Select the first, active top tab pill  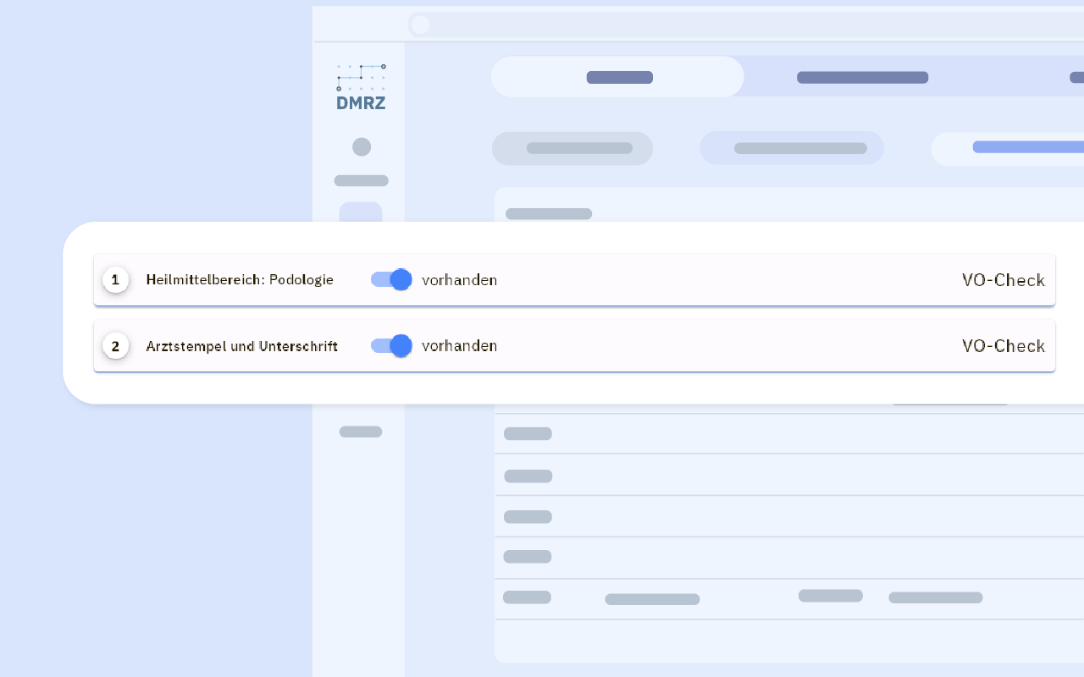(x=617, y=77)
